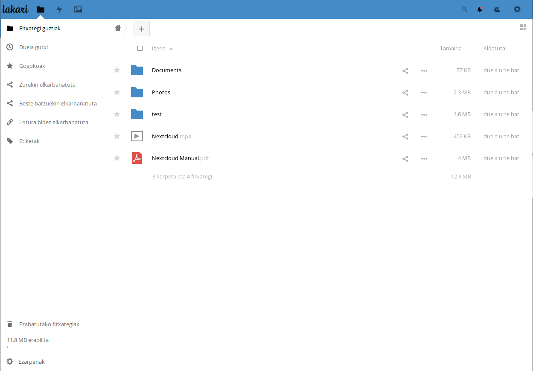Tick the select all files checkbox
The height and width of the screenshot is (371, 533).
pos(140,48)
